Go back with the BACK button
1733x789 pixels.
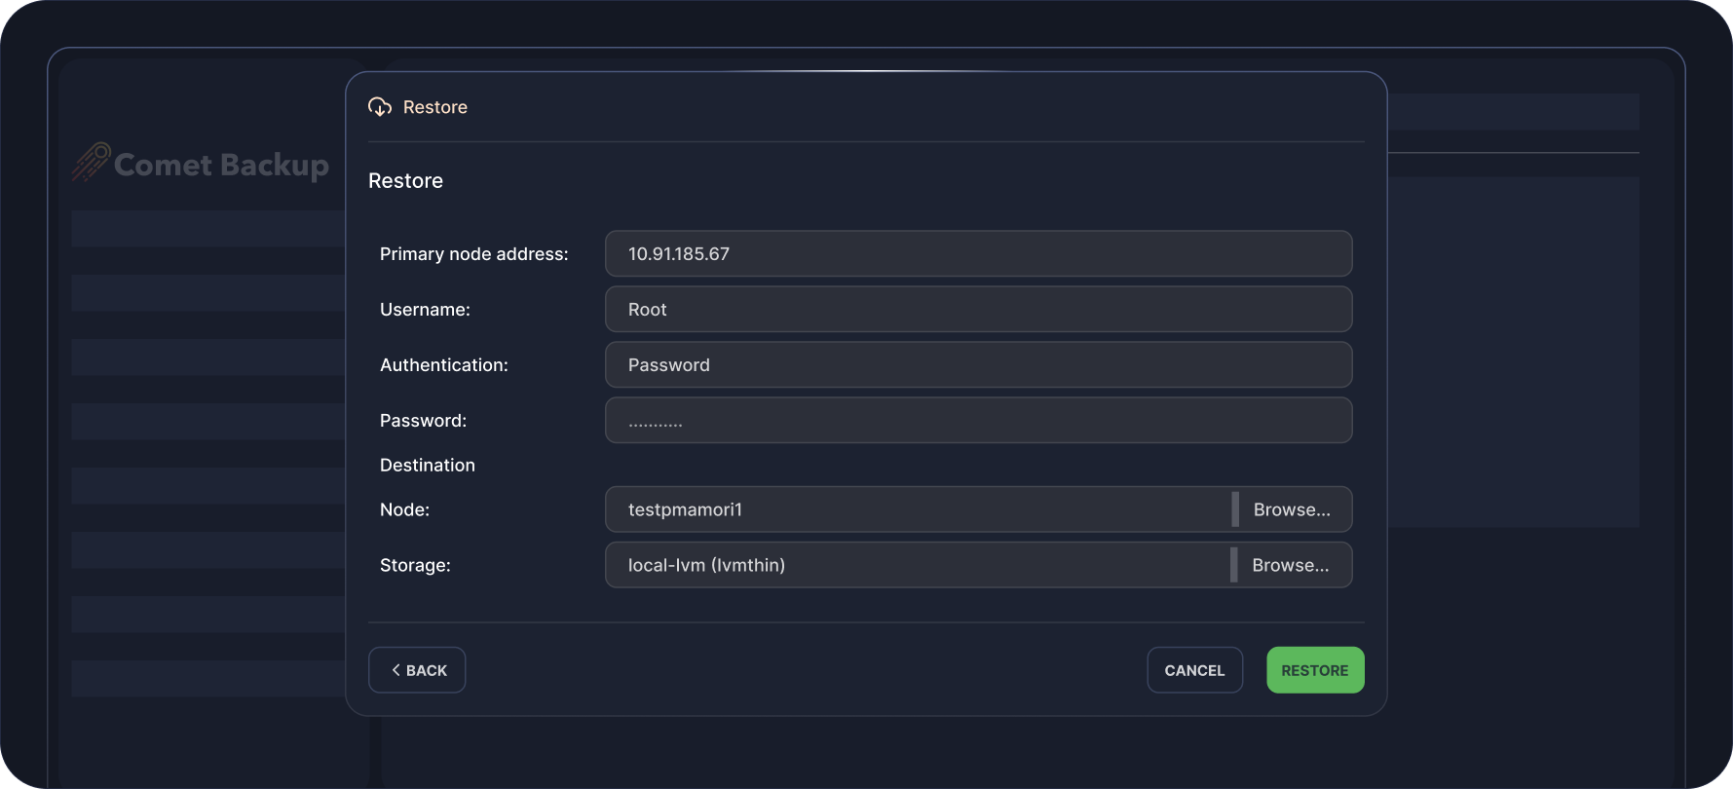[x=417, y=670]
